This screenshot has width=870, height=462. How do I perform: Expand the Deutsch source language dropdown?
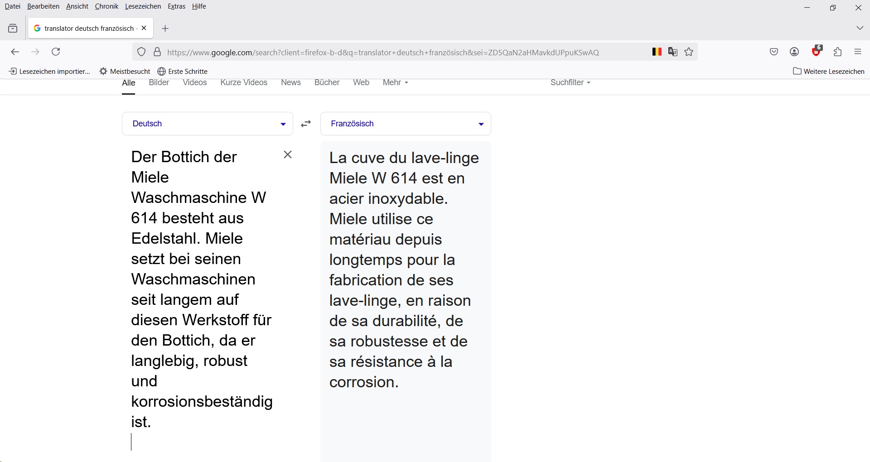208,124
